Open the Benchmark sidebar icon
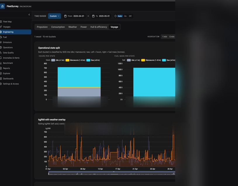The height and width of the screenshot is (186, 238). coord(1,63)
